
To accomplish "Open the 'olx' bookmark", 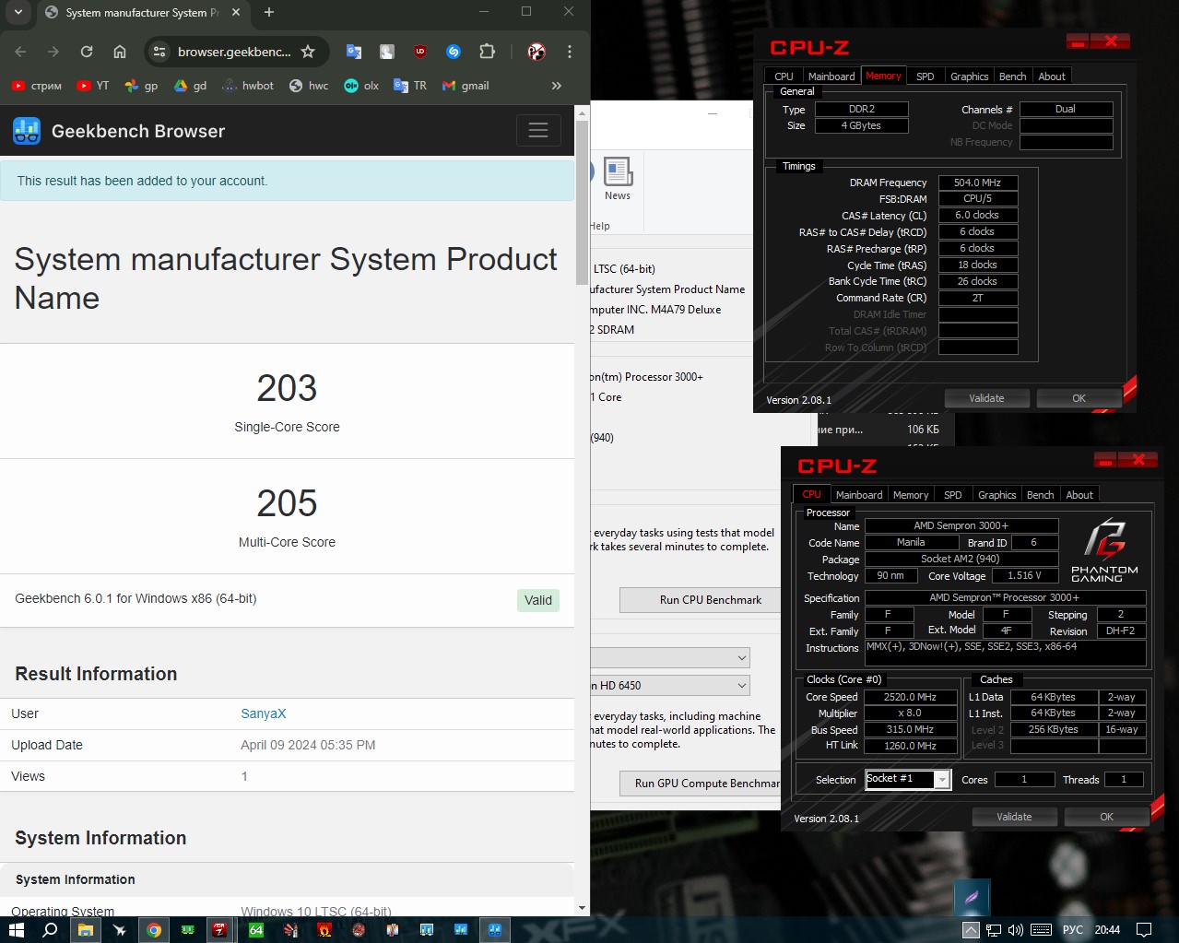I will (361, 86).
